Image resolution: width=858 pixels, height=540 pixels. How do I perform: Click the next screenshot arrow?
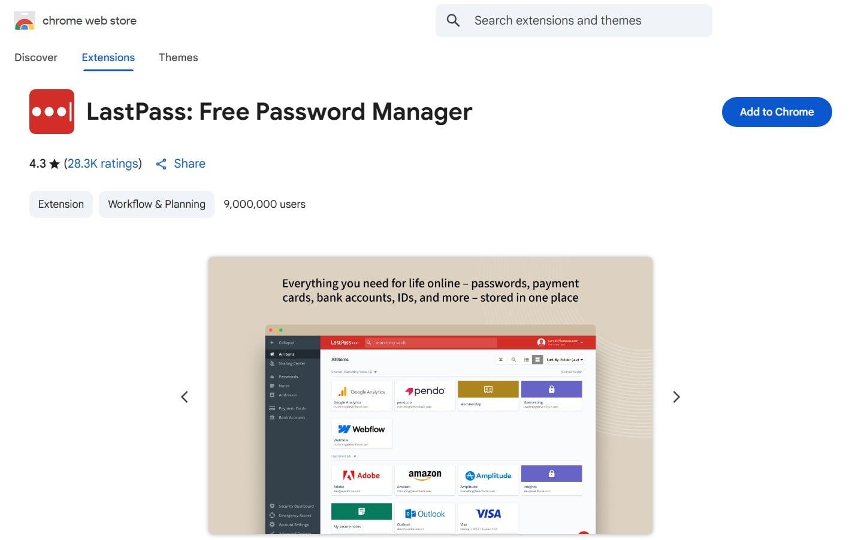(676, 396)
